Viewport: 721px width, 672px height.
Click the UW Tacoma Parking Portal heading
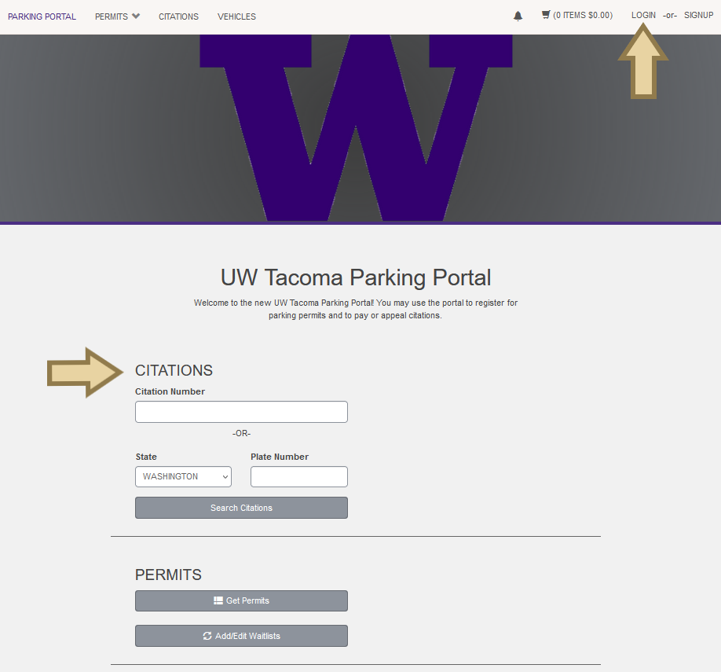point(355,277)
